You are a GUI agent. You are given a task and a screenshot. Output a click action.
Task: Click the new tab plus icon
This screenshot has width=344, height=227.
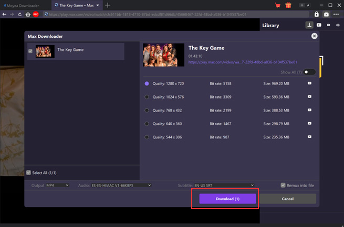[108, 5]
